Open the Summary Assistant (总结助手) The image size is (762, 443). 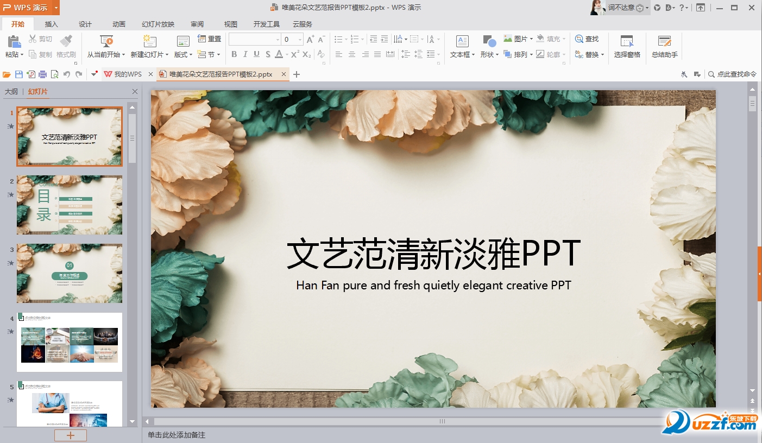click(x=665, y=47)
